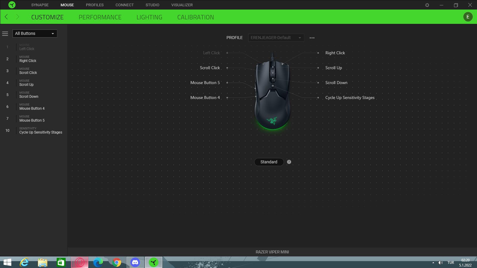The height and width of the screenshot is (268, 477).
Task: Open Windows Start menu
Action: point(7,262)
